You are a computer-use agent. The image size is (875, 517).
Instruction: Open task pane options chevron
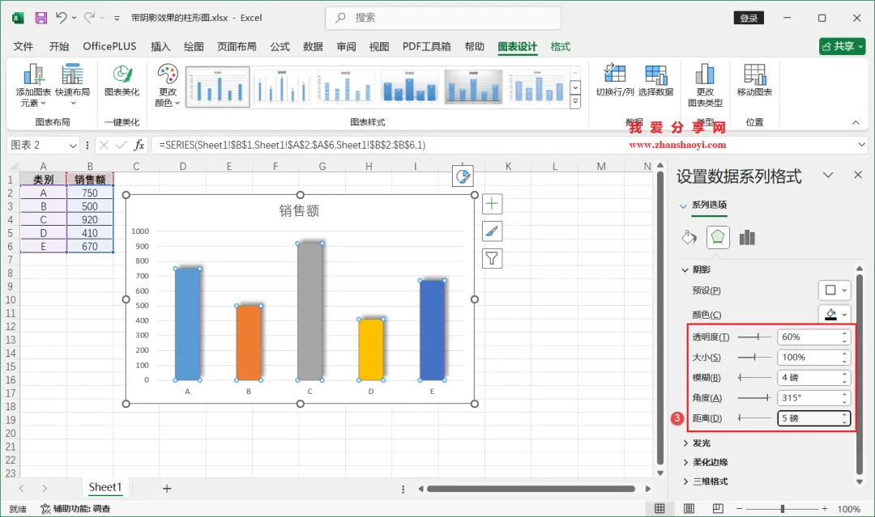click(827, 175)
